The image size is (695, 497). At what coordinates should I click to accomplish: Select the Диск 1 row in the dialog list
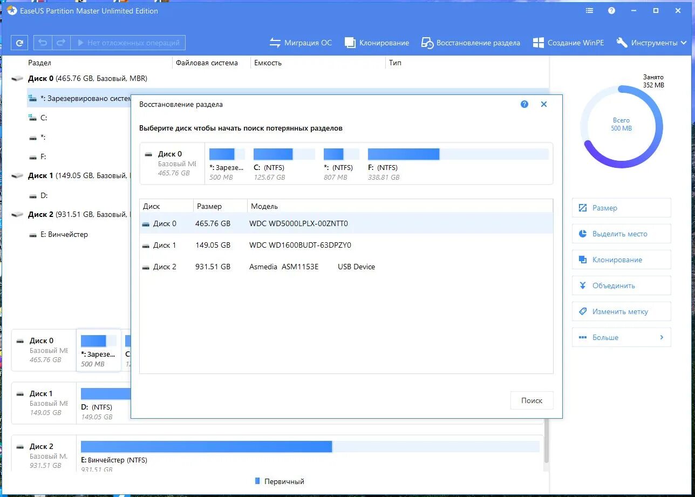click(x=346, y=245)
